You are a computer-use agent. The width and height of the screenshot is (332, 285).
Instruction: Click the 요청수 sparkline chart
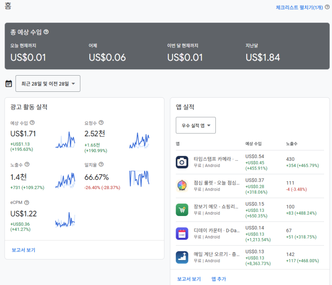click(139, 140)
